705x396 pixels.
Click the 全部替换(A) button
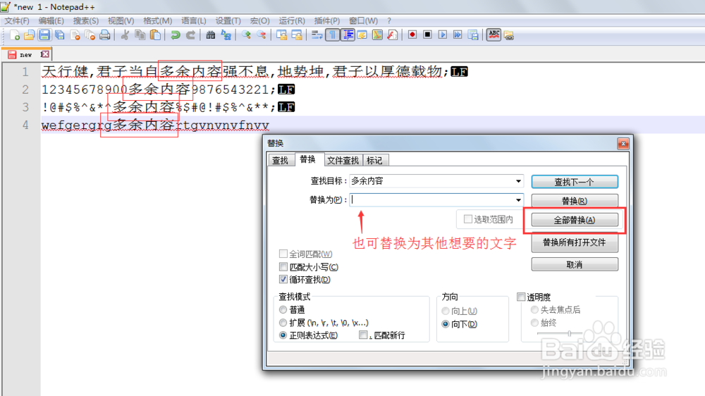(x=575, y=220)
